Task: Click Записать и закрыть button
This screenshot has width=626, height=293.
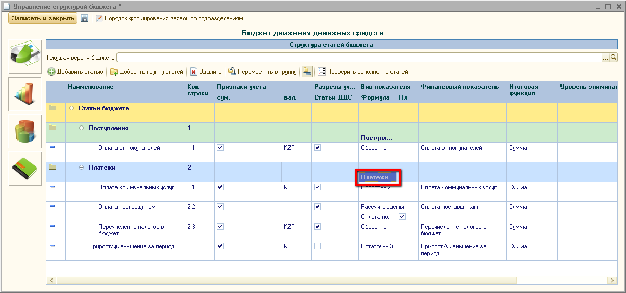Action: tap(43, 18)
